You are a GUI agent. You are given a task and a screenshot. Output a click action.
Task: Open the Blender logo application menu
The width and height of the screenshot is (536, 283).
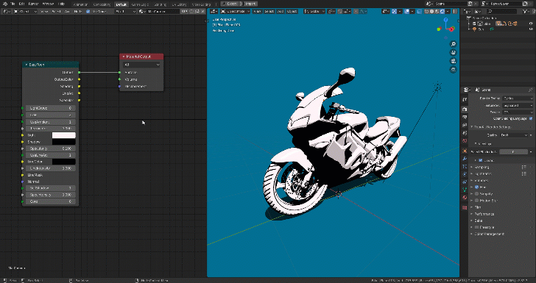point(4,4)
